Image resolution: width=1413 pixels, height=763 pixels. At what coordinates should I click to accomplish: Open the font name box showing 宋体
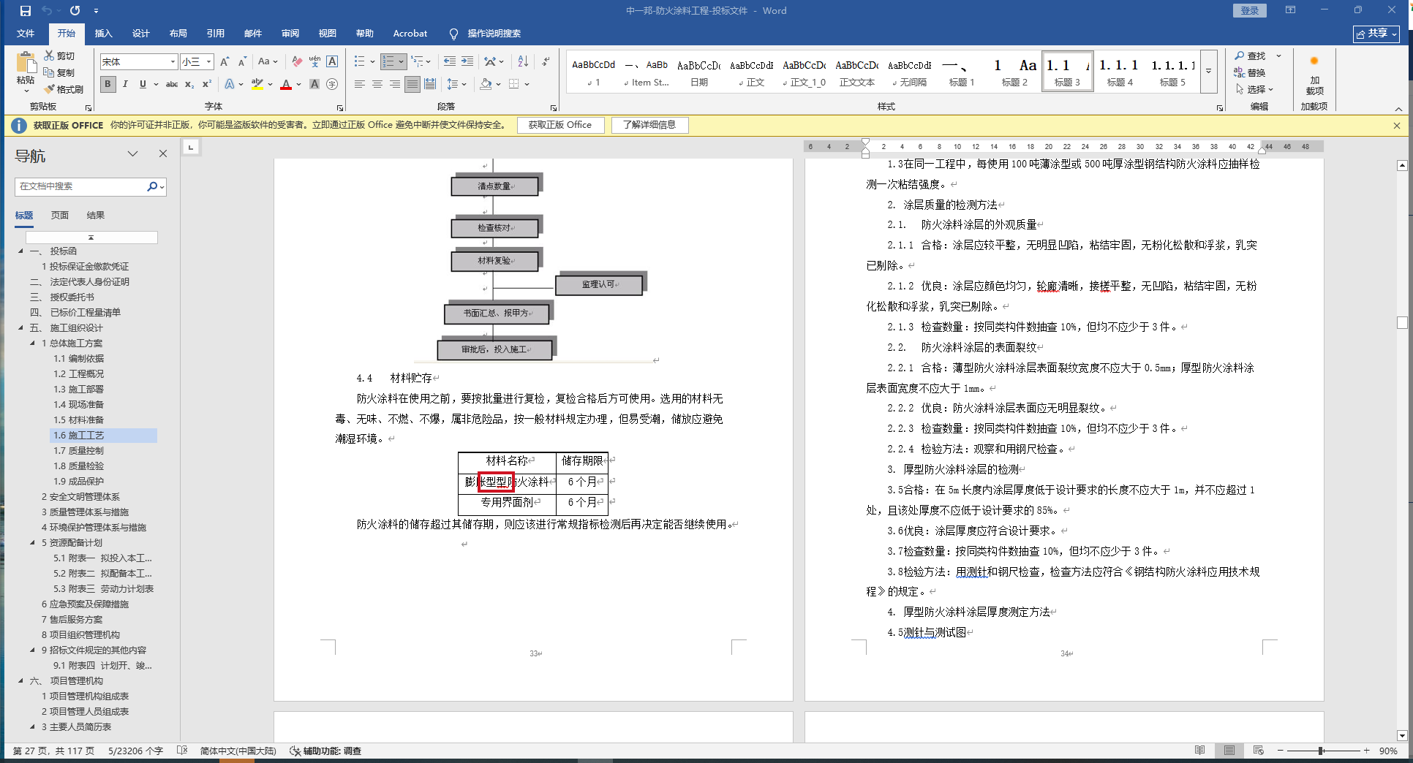point(139,61)
